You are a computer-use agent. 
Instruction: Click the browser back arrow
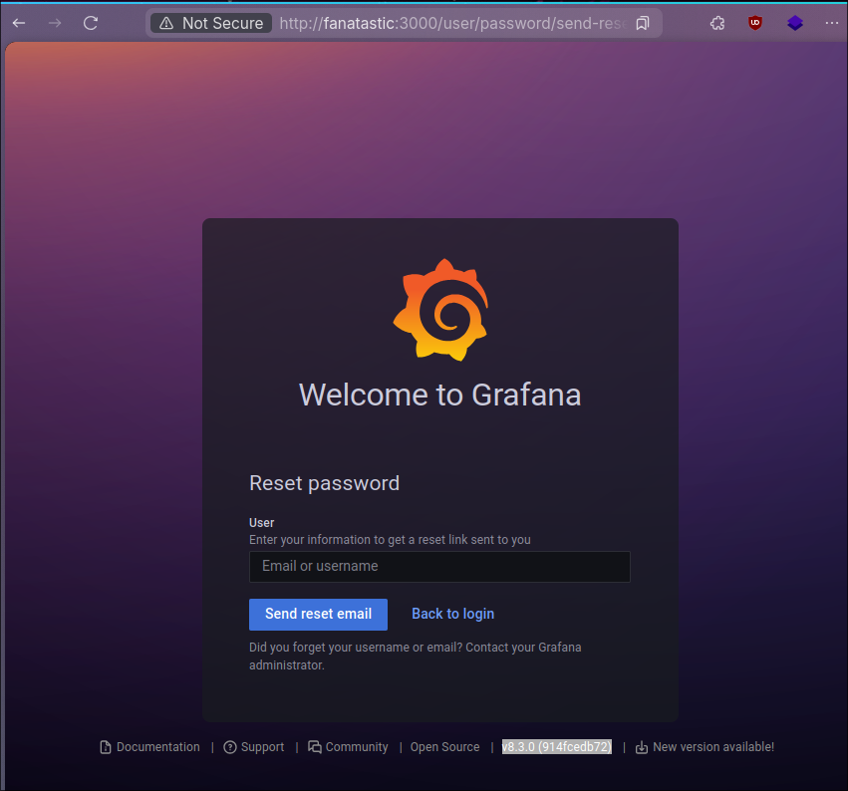[x=19, y=23]
